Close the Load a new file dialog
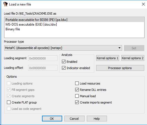The width and height of the screenshot is (147, 125). point(143,4)
